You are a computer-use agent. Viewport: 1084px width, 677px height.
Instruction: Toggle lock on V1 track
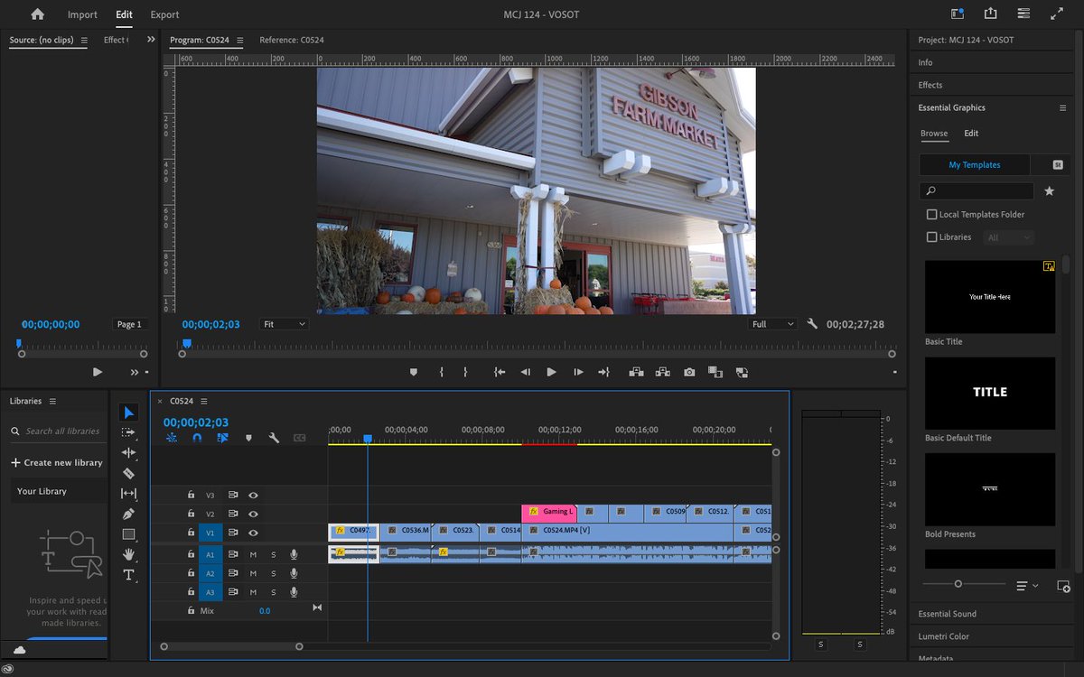[191, 533]
